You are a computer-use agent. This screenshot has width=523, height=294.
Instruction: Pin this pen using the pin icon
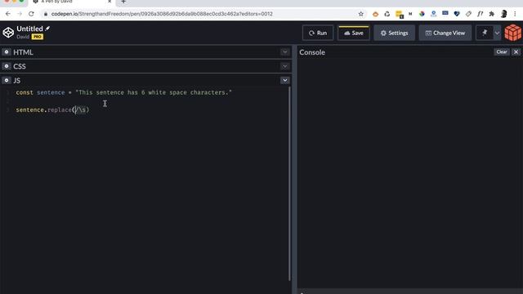click(485, 33)
